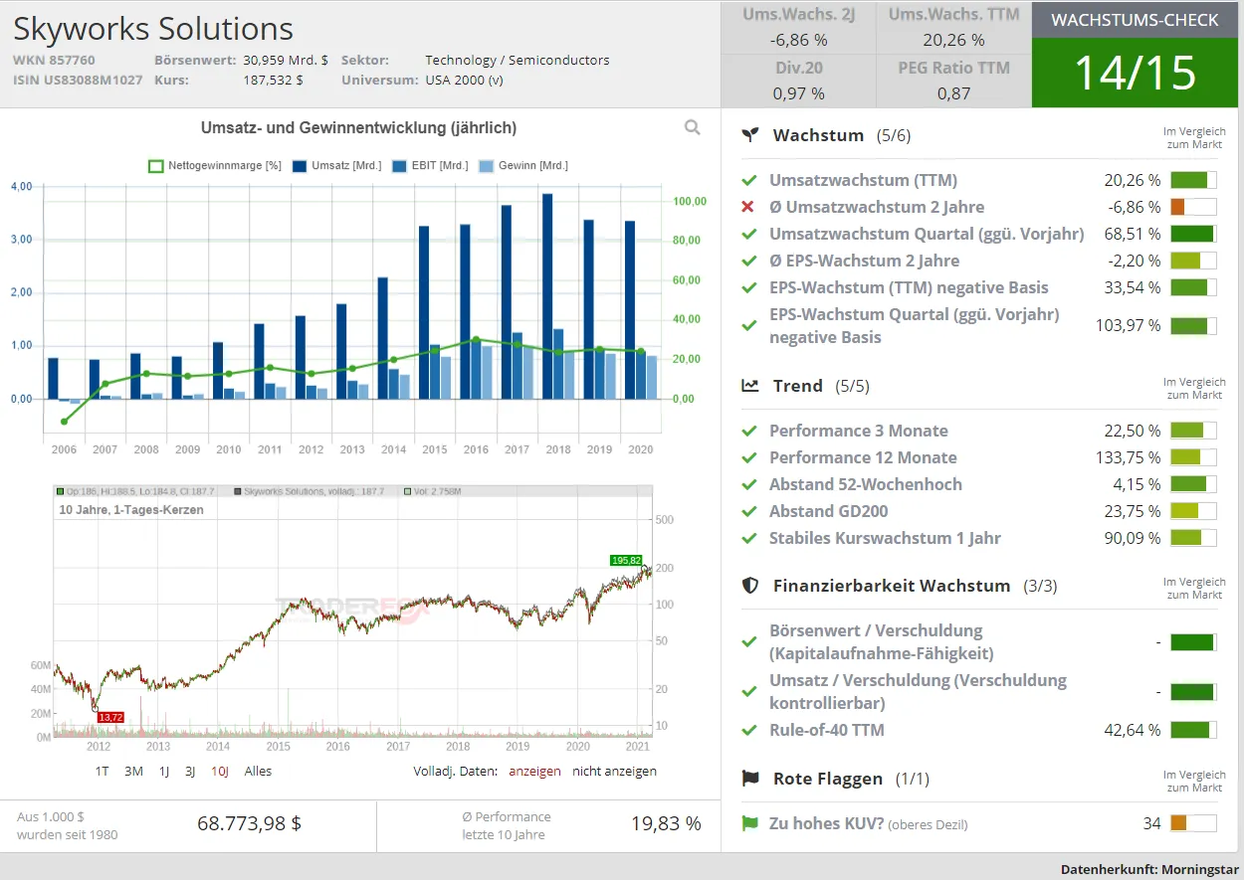The width and height of the screenshot is (1244, 880).
Task: Click checkmark next to Rule-of-40 TTM
Action: pyautogui.click(x=748, y=730)
